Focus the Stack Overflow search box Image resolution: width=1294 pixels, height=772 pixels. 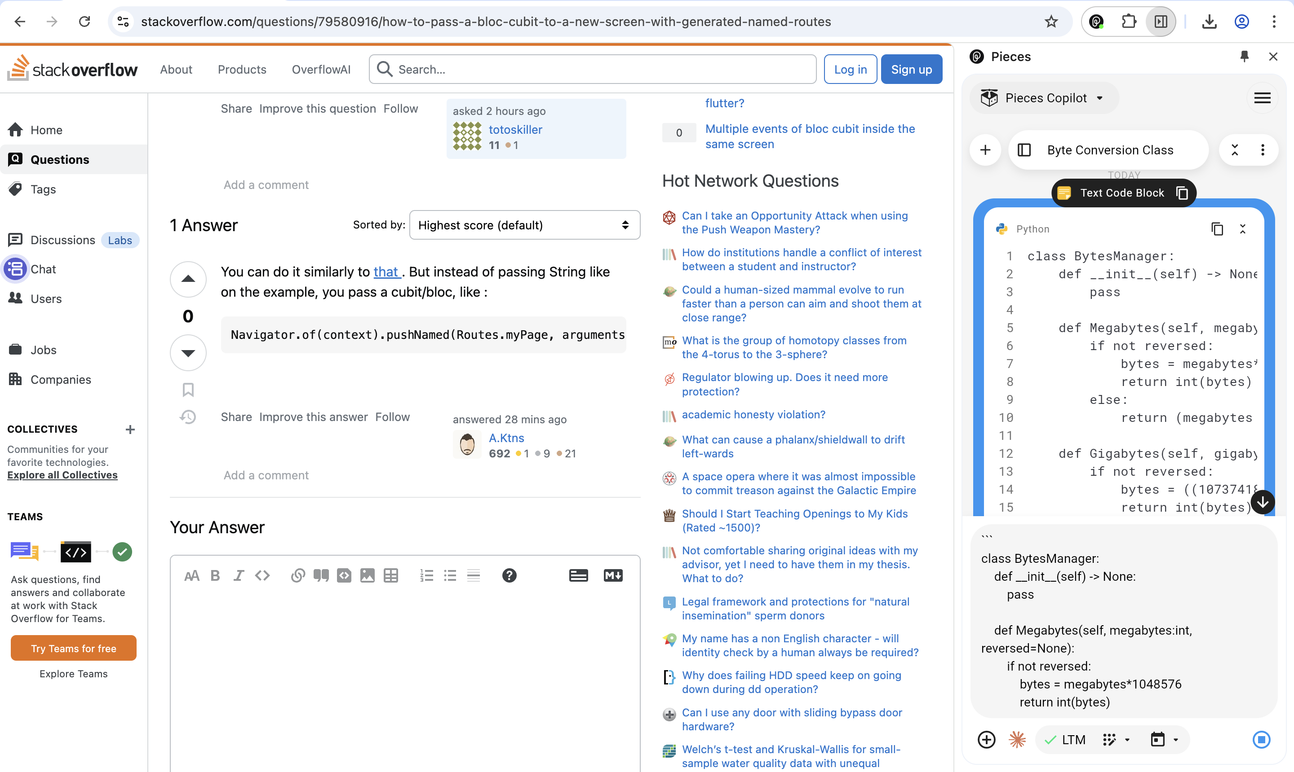pos(593,69)
